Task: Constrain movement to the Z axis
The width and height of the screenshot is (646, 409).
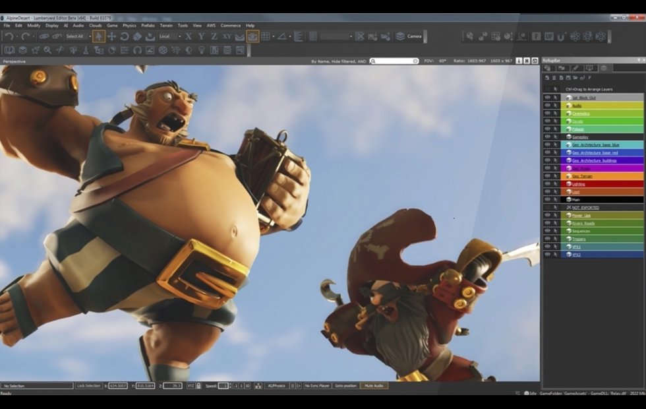Action: click(214, 36)
